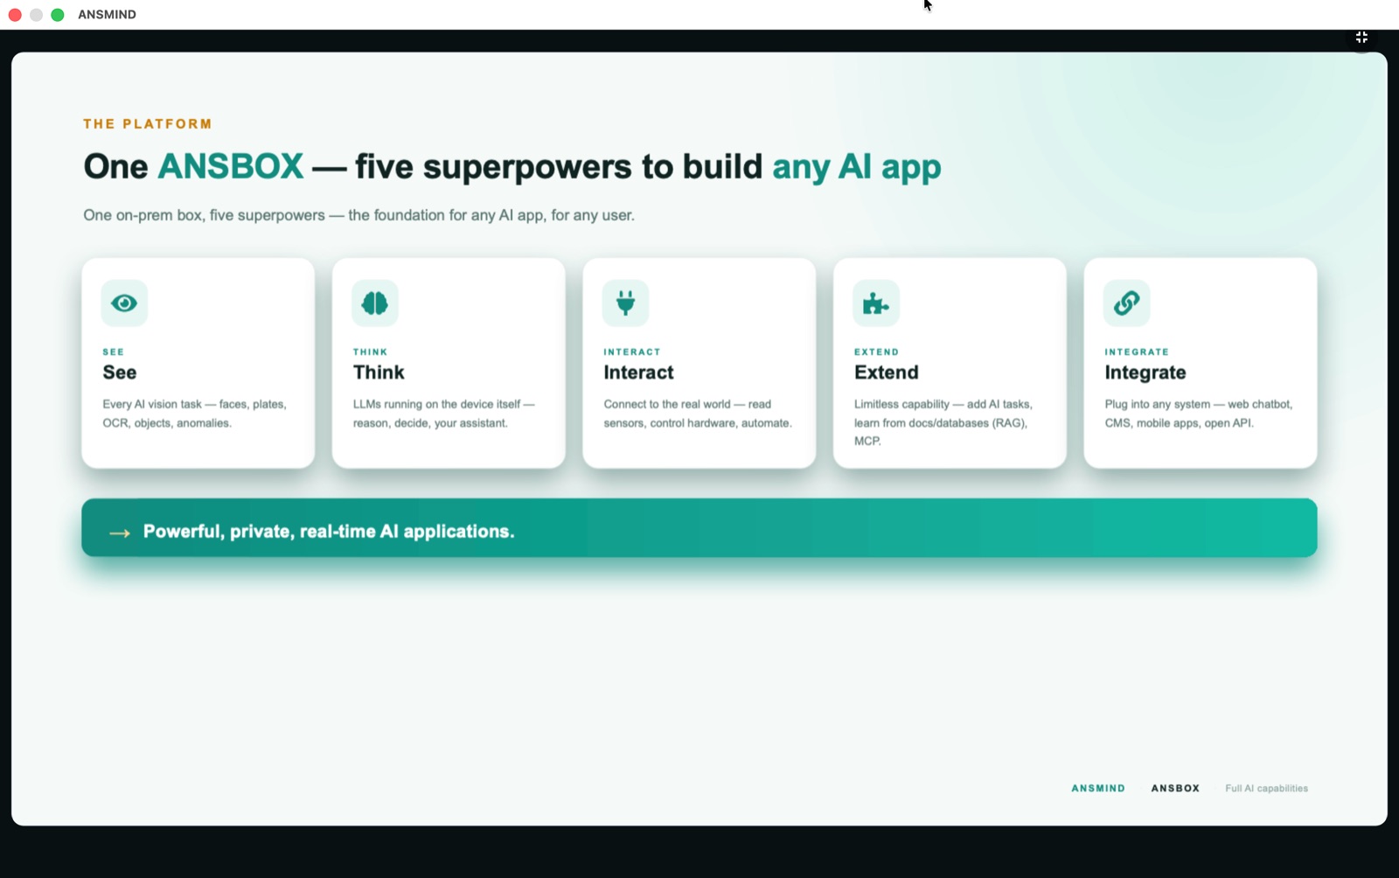Click the eye icon on See card
The width and height of the screenshot is (1399, 878).
(124, 303)
